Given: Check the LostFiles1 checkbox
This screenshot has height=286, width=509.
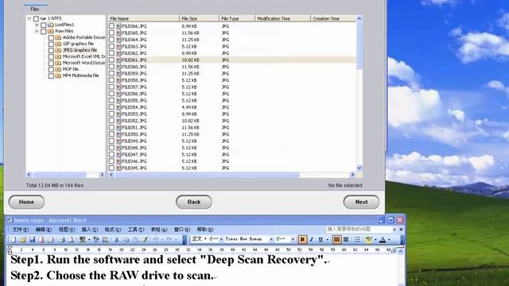Looking at the screenshot, I should tap(44, 25).
